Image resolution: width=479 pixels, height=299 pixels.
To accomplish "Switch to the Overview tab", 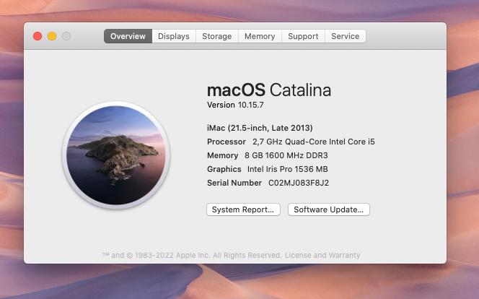I will 128,36.
